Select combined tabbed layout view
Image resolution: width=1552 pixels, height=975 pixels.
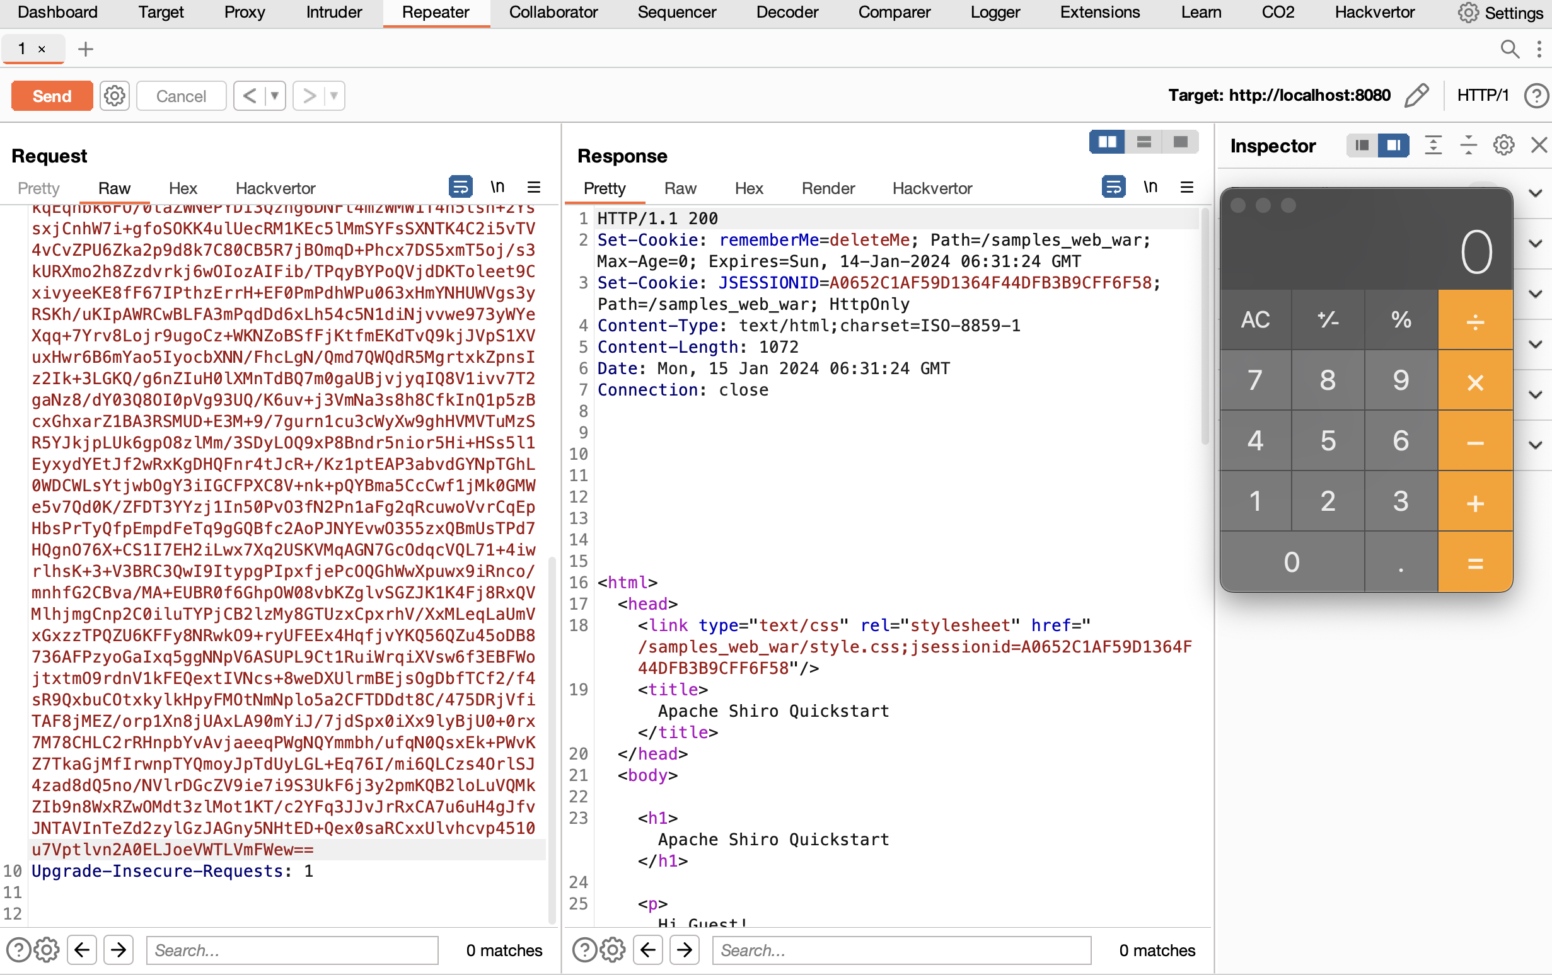[x=1180, y=142]
